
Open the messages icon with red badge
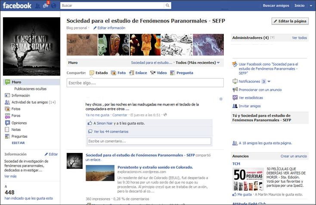pyautogui.click(x=46, y=6)
